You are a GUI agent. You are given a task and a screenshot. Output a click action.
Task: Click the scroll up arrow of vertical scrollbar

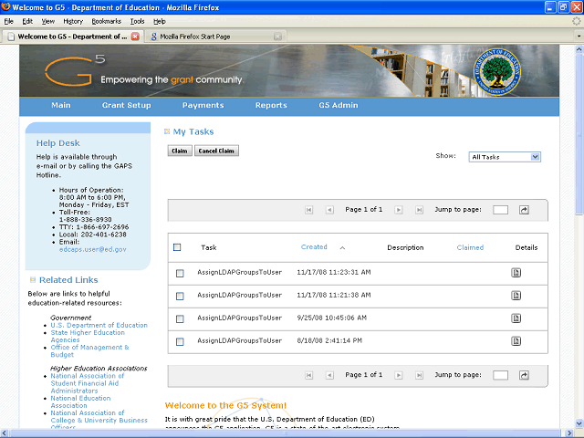pos(579,48)
